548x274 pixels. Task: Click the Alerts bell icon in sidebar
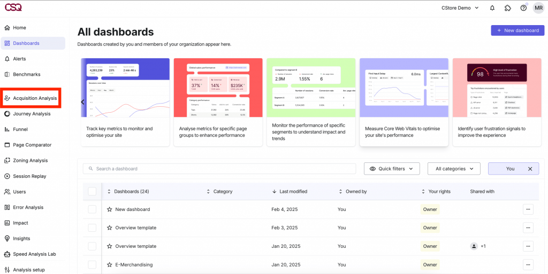click(7, 59)
